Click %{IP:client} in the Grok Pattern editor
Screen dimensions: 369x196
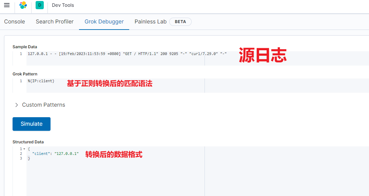[x=41, y=81]
